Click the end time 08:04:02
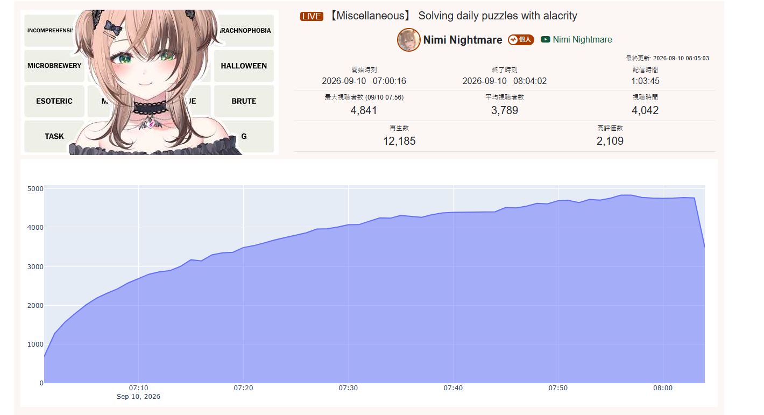This screenshot has width=764, height=415. click(530, 81)
